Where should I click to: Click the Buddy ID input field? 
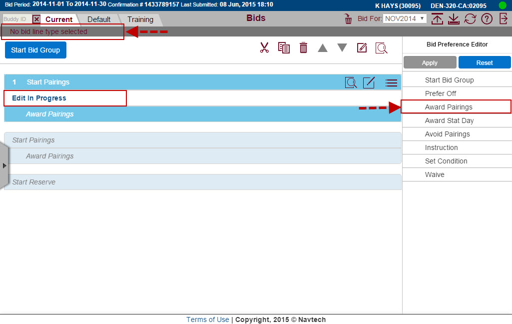(17, 19)
